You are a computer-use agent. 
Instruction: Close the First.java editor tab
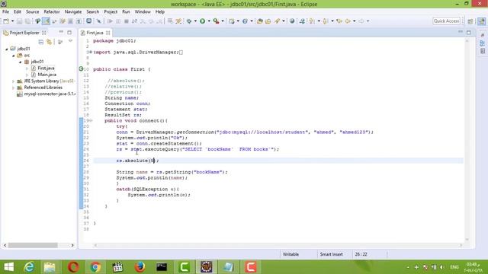(108, 33)
